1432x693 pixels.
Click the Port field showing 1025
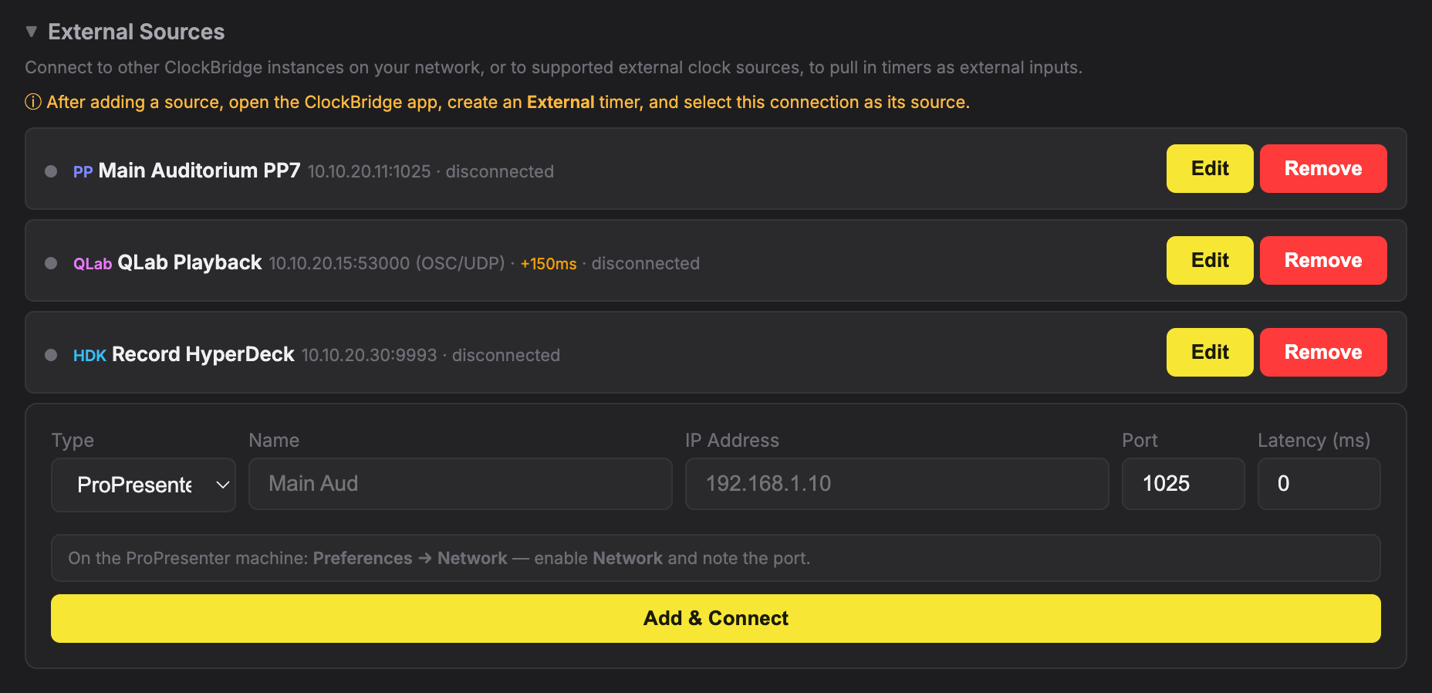point(1184,484)
